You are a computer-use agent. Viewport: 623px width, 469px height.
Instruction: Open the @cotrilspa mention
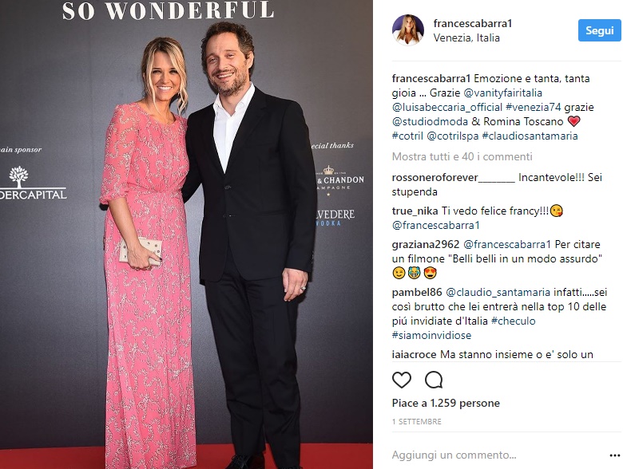[x=453, y=136]
